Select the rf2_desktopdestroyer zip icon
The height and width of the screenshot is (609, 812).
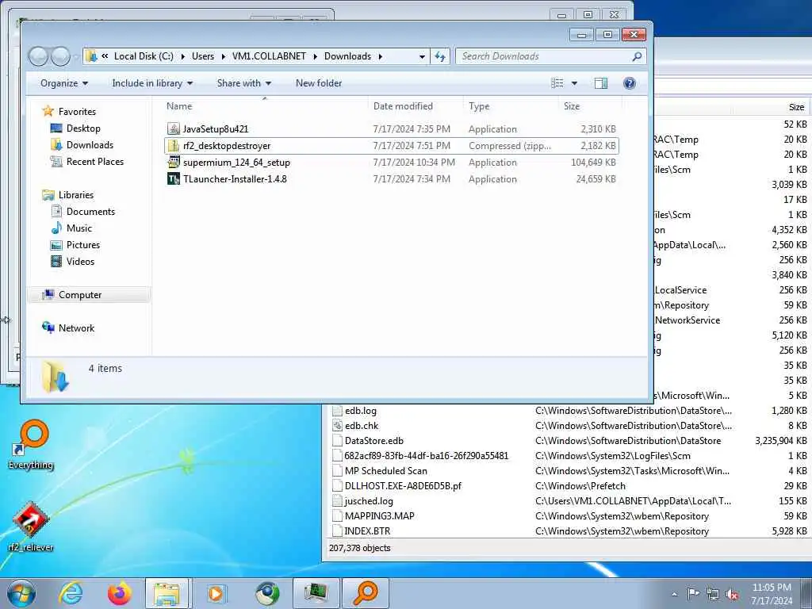[174, 146]
